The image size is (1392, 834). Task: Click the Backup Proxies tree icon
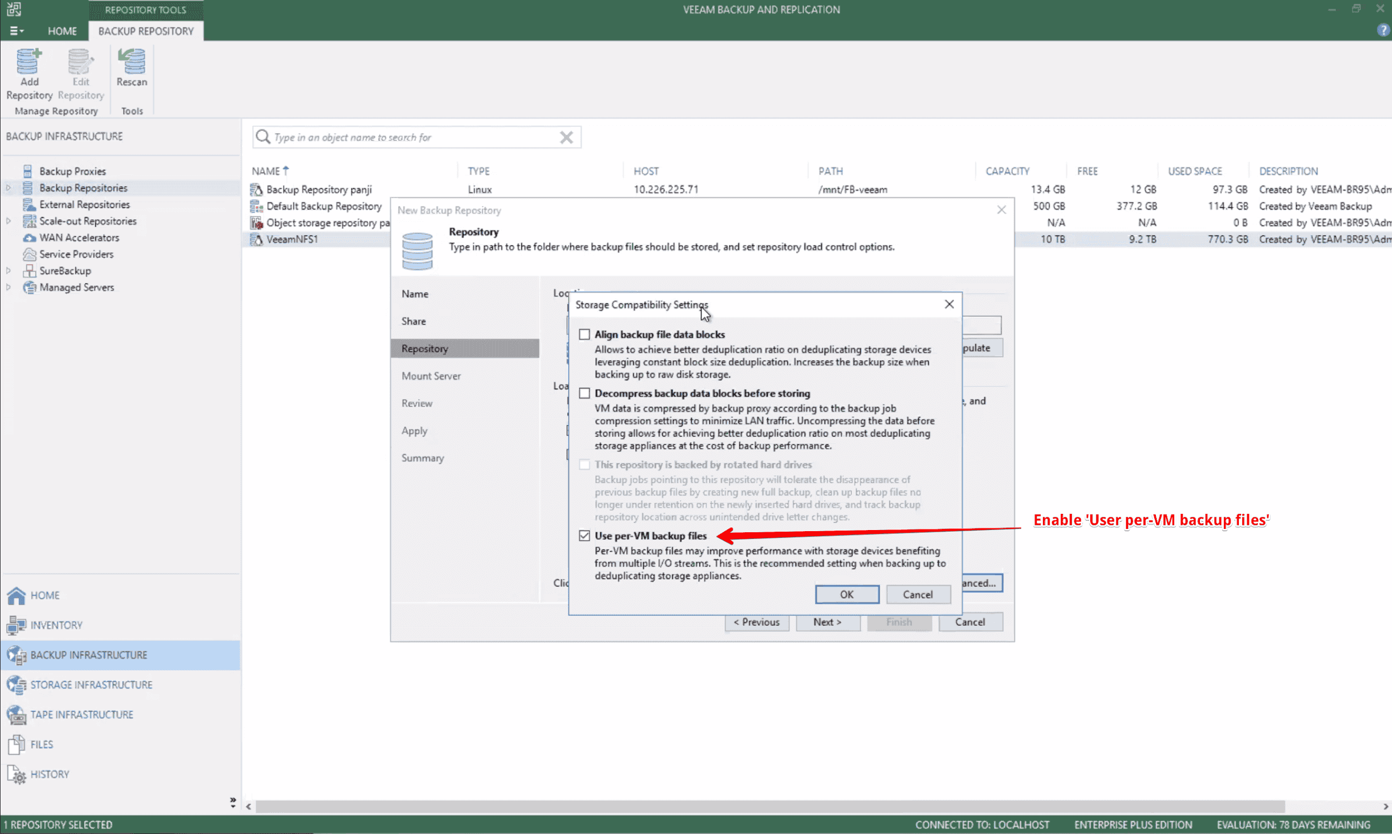[x=27, y=171]
